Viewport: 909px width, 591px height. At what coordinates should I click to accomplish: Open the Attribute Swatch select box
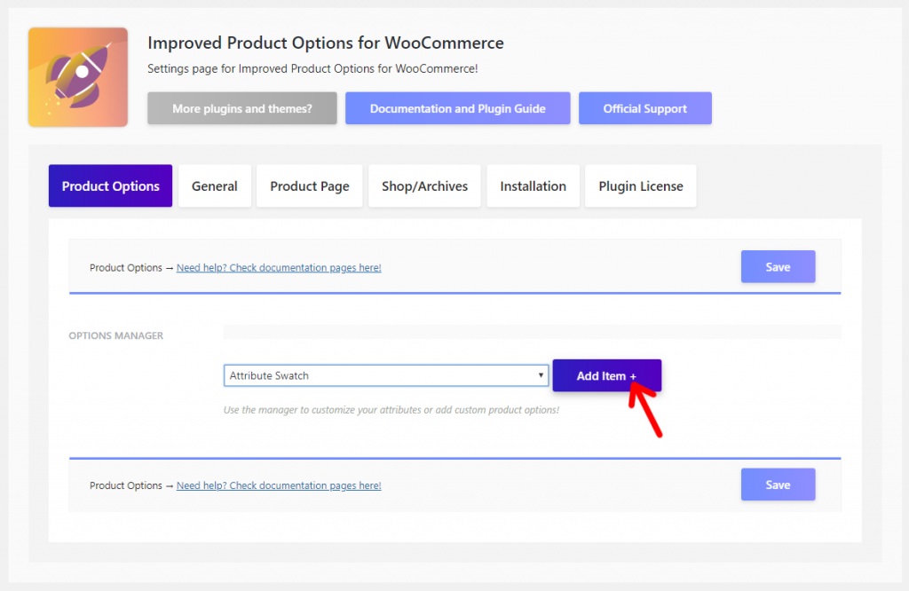pyautogui.click(x=386, y=375)
